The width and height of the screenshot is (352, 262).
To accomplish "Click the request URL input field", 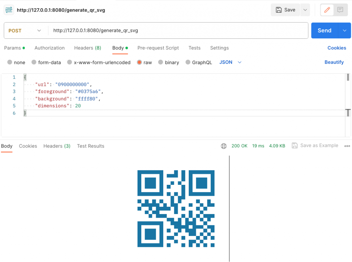I will tap(178, 31).
